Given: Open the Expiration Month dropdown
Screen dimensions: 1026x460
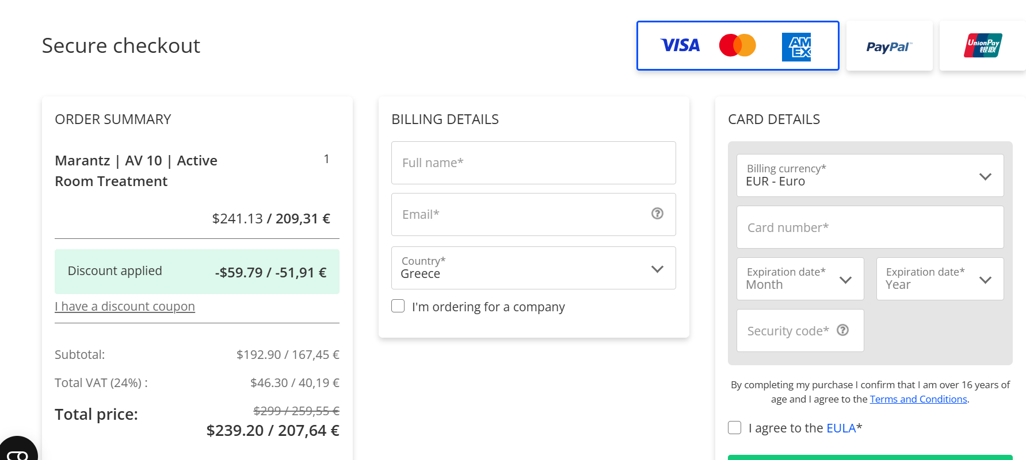Looking at the screenshot, I should (x=800, y=279).
